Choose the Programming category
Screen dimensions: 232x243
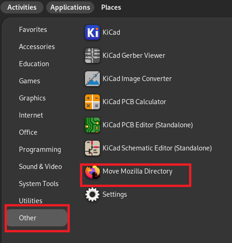point(40,150)
